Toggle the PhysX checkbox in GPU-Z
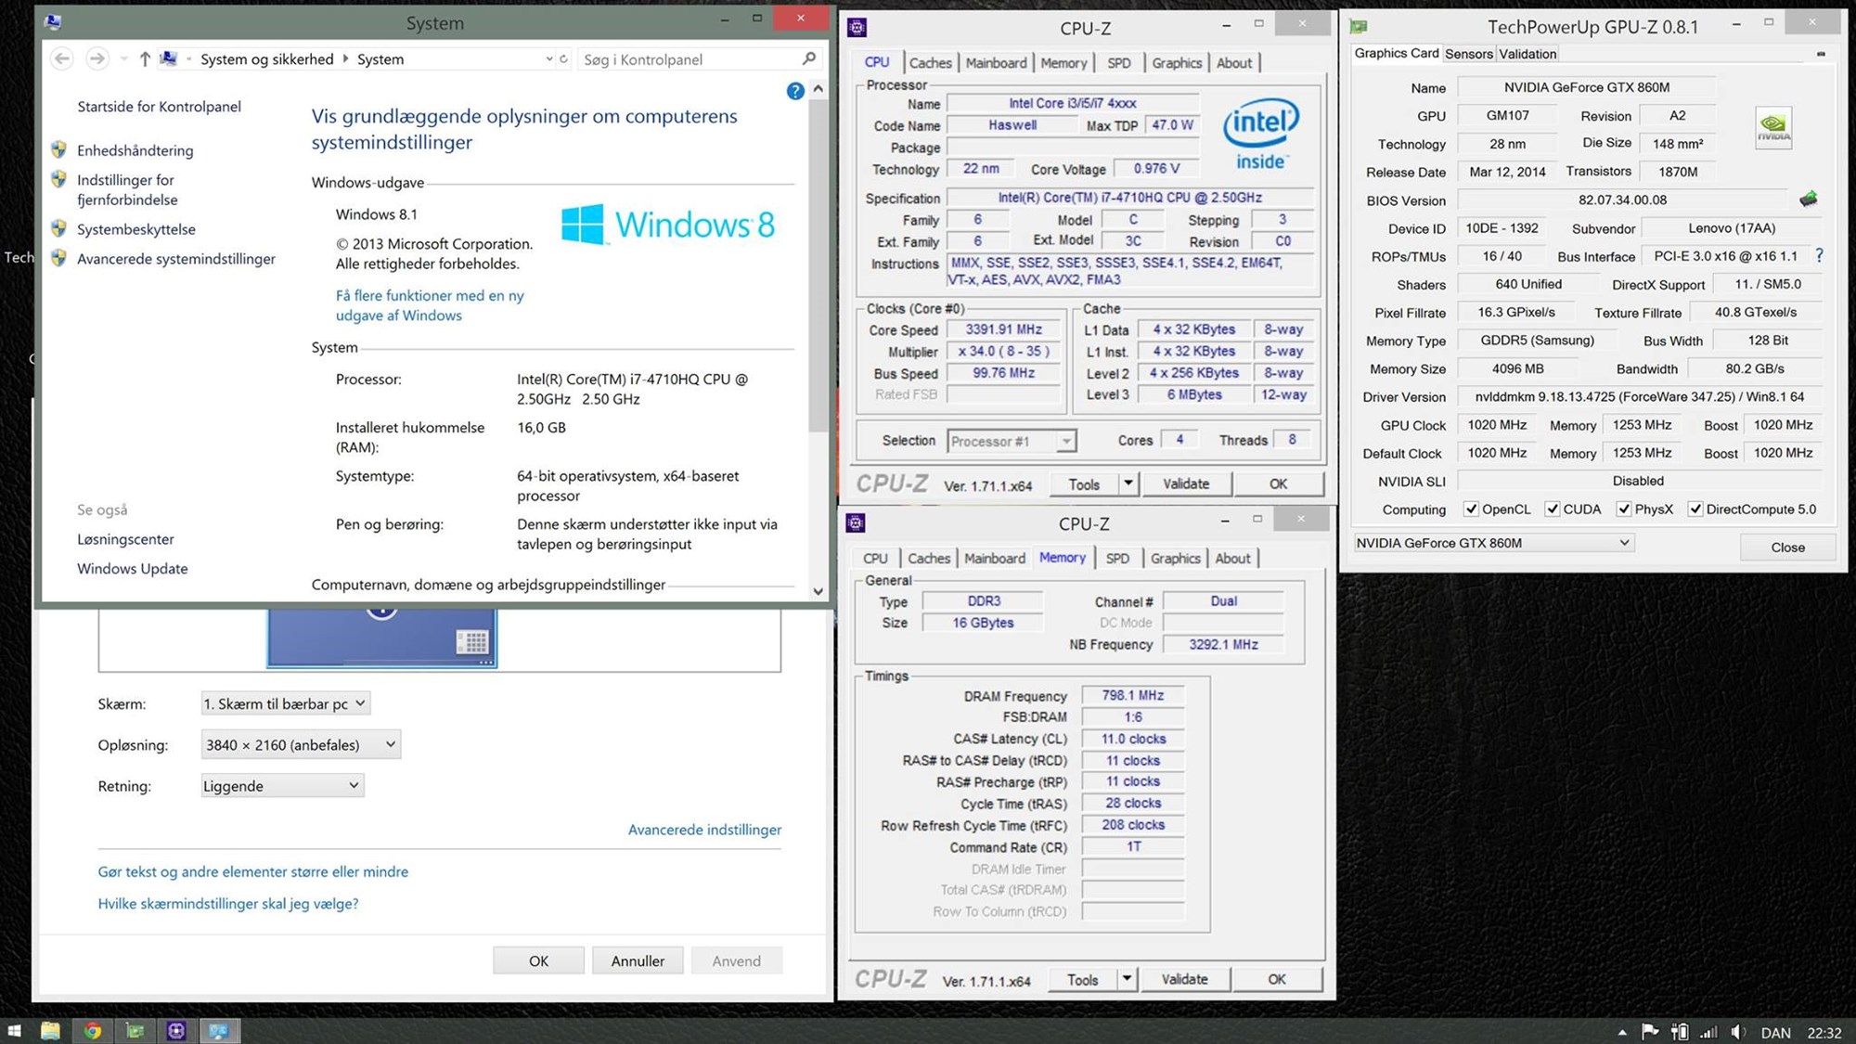1856x1044 pixels. tap(1623, 509)
